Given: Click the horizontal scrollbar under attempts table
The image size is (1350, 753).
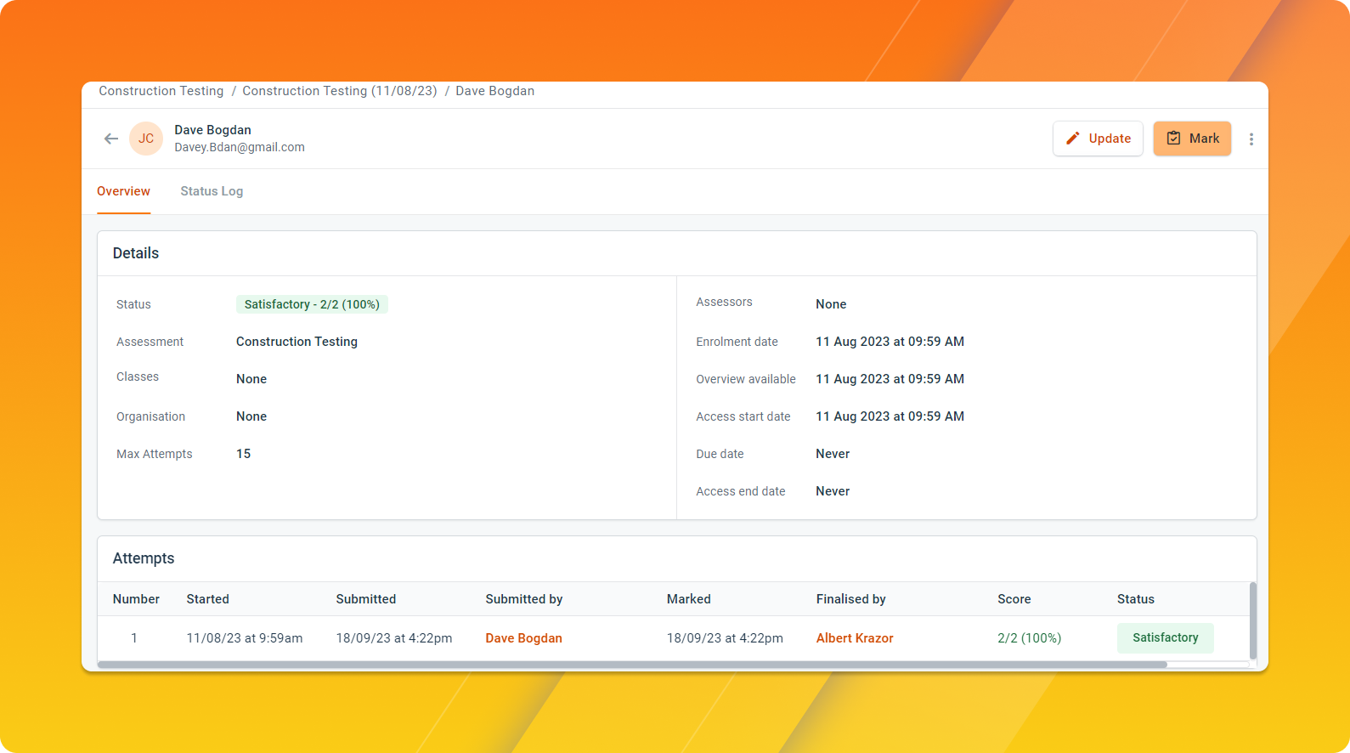Looking at the screenshot, I should pyautogui.click(x=632, y=665).
